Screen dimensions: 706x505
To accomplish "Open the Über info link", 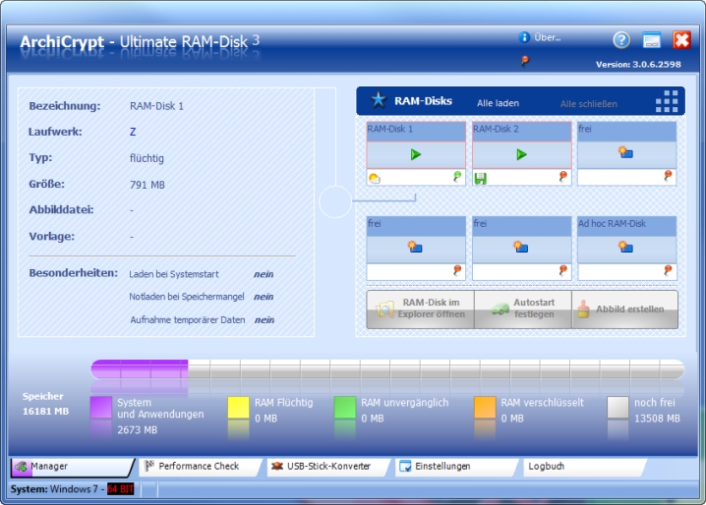I will (541, 37).
